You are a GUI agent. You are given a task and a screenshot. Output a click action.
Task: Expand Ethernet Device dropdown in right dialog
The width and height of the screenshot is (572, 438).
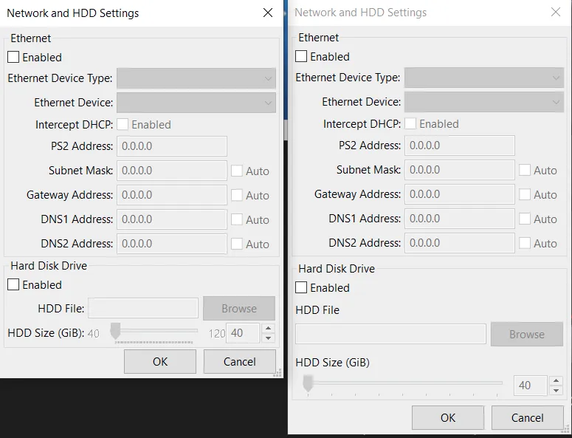point(483,102)
